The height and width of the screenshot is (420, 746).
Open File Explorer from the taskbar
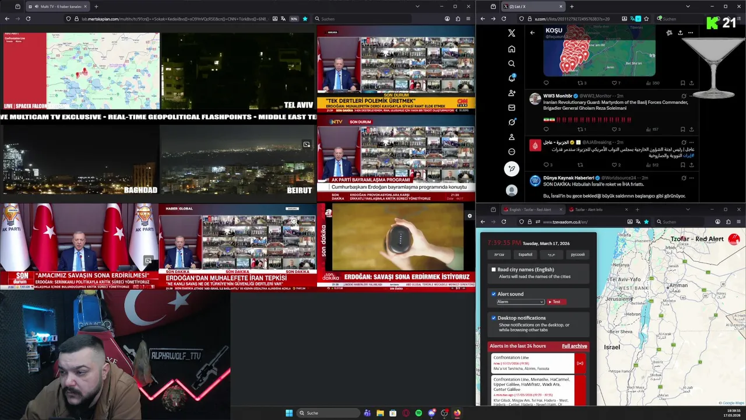(380, 413)
